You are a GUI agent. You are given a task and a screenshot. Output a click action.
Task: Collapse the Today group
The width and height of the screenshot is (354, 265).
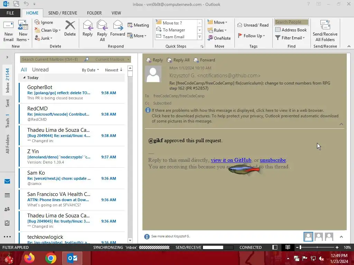click(x=25, y=78)
